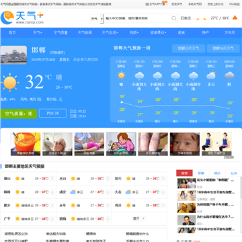
Task: Click the Tianqi.com logo
Action: pyautogui.click(x=22, y=18)
